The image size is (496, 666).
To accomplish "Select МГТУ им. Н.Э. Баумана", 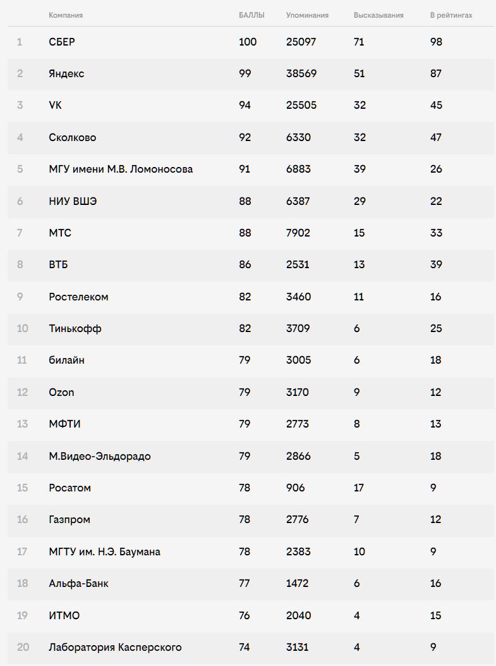I will click(x=104, y=552).
